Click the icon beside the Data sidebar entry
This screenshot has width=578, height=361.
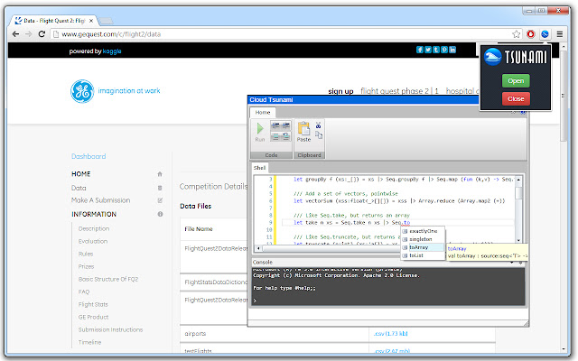click(160, 188)
